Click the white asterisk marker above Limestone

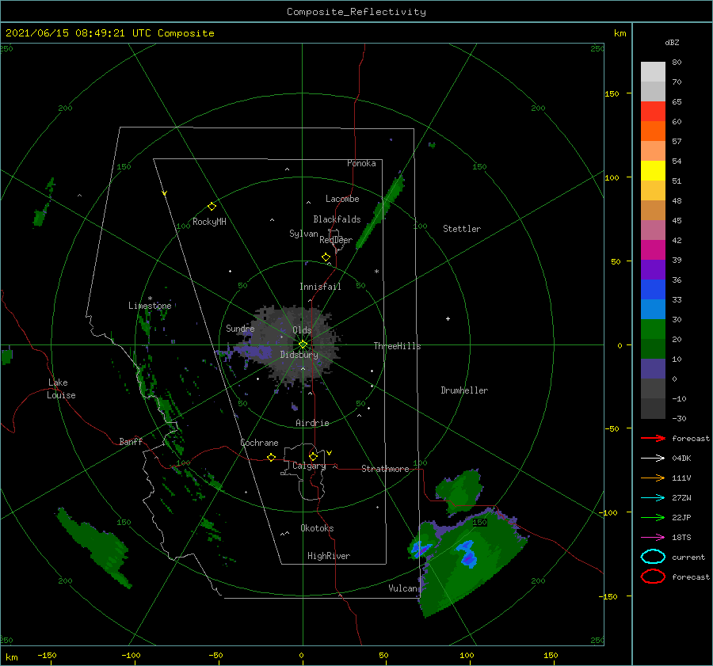coord(150,299)
